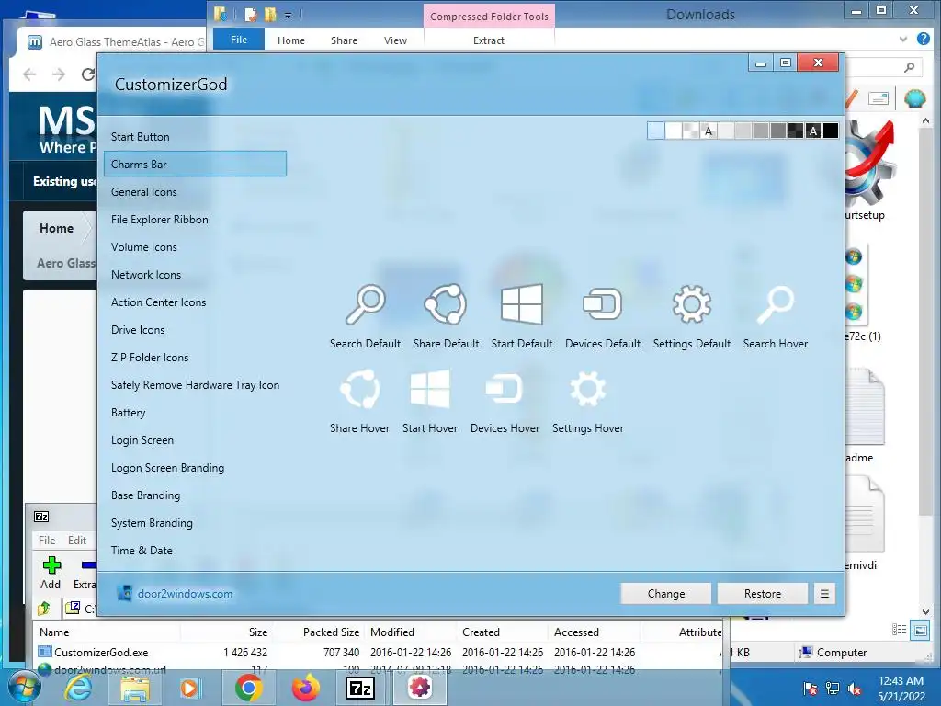Image resolution: width=941 pixels, height=706 pixels.
Task: Pick the light swatch with letter A
Action: [x=709, y=131]
